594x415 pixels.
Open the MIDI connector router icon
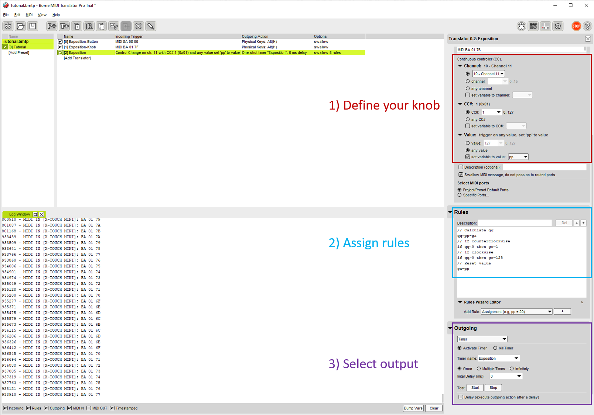[x=521, y=26]
